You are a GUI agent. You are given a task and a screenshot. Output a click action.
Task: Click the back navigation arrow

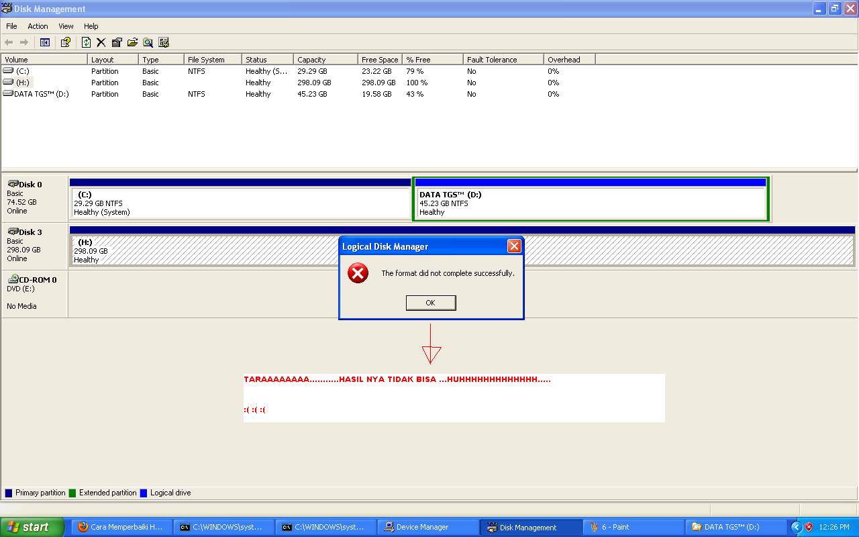[9, 42]
